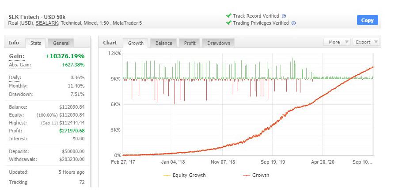Click the green checkmark for Track Record Verified

228,15
